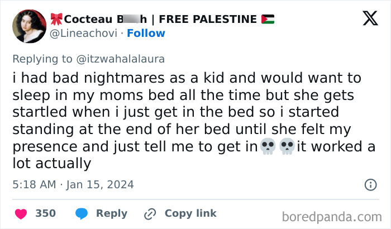This screenshot has width=391, height=229.
Task: Click the Palestine flag emoji
Action: (x=268, y=19)
